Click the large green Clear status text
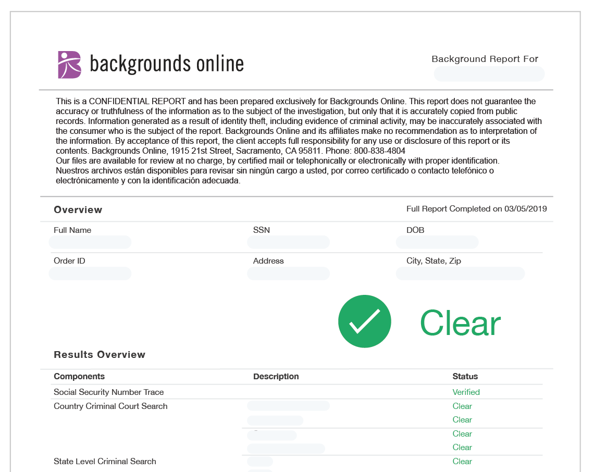Image resolution: width=594 pixels, height=472 pixels. (x=460, y=323)
